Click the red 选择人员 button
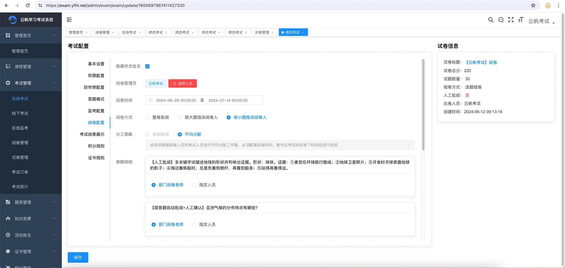The width and height of the screenshot is (565, 268). [182, 83]
